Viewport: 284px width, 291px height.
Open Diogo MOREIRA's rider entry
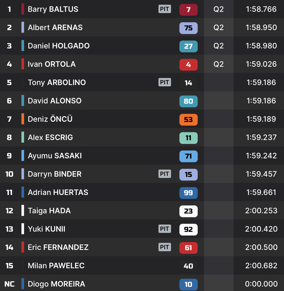click(x=56, y=284)
